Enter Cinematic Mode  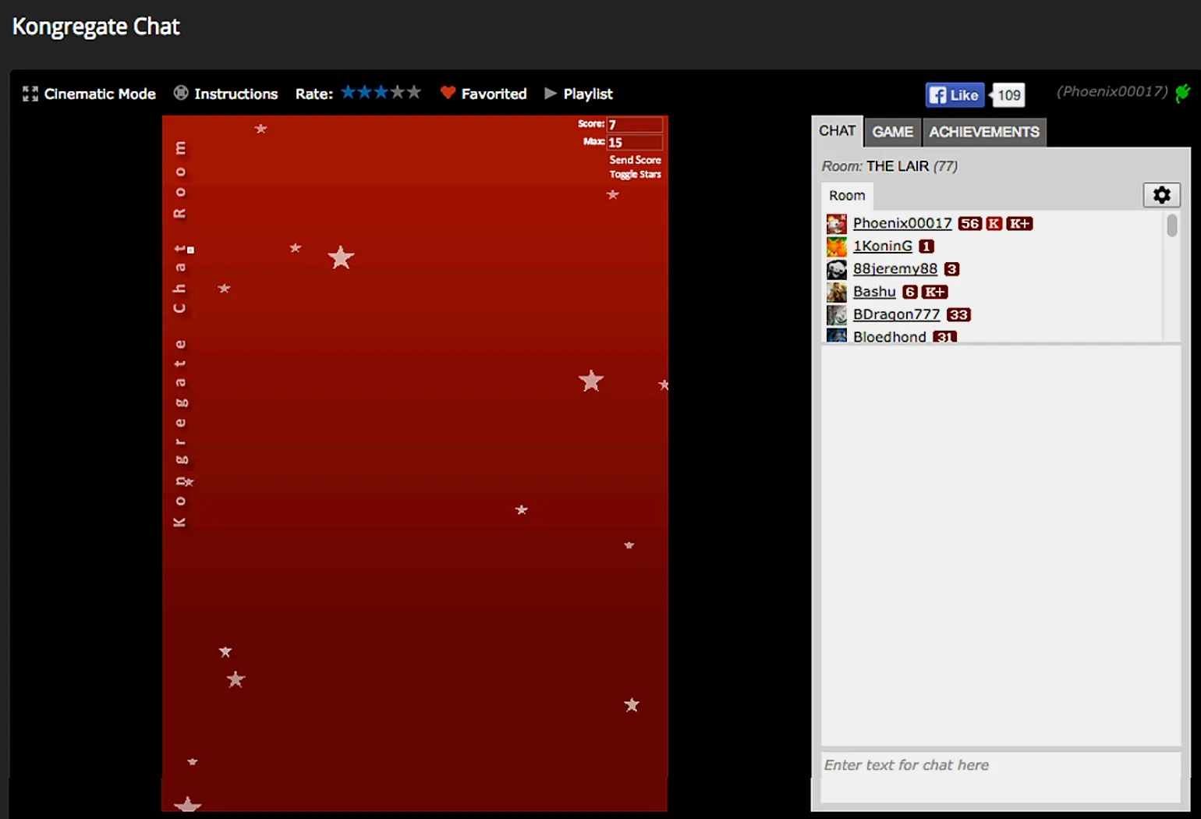click(89, 94)
